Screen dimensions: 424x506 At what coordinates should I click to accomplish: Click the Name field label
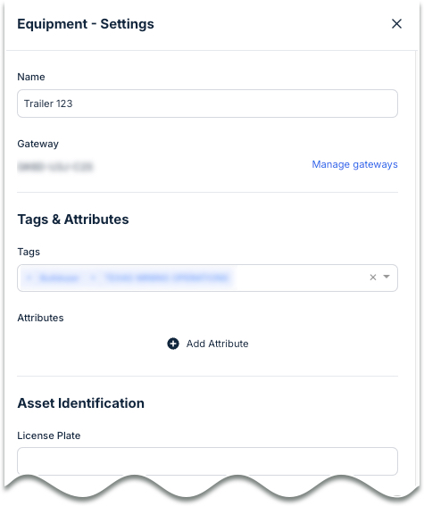[x=31, y=77]
